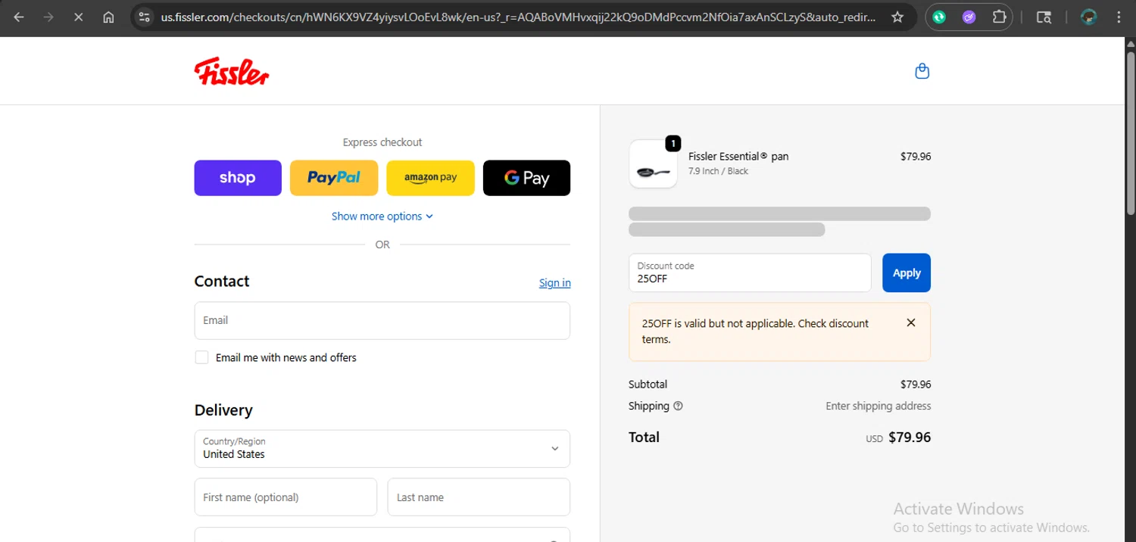Expand Show more options for express checkout
The image size is (1136, 542).
click(x=382, y=216)
